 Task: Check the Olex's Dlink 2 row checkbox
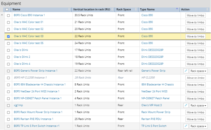(8, 57)
